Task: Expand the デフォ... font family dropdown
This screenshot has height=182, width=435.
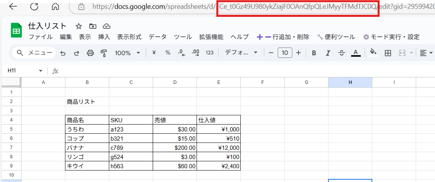Action: 241,53
